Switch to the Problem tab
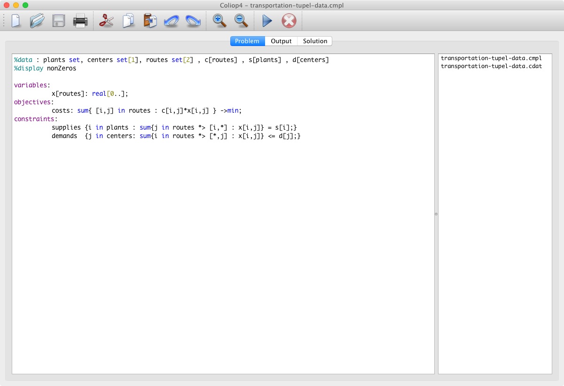The image size is (564, 386). (247, 41)
